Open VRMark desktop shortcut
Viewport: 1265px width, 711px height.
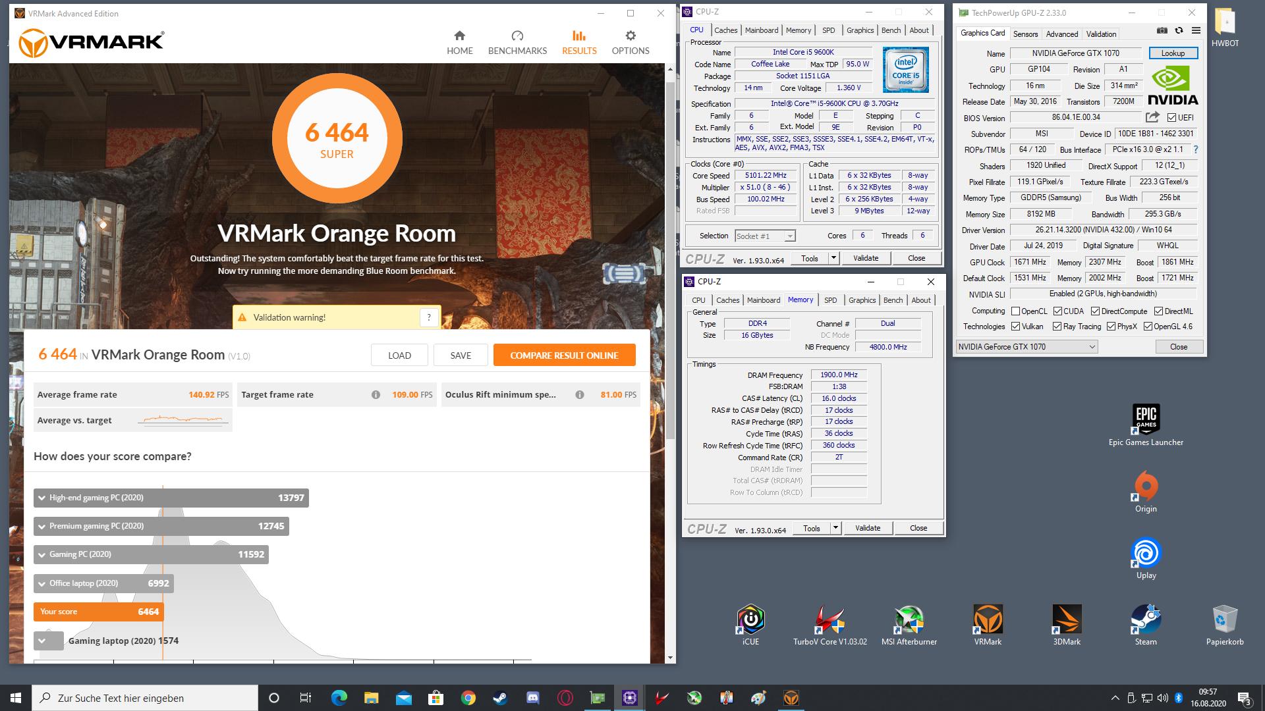(x=988, y=625)
